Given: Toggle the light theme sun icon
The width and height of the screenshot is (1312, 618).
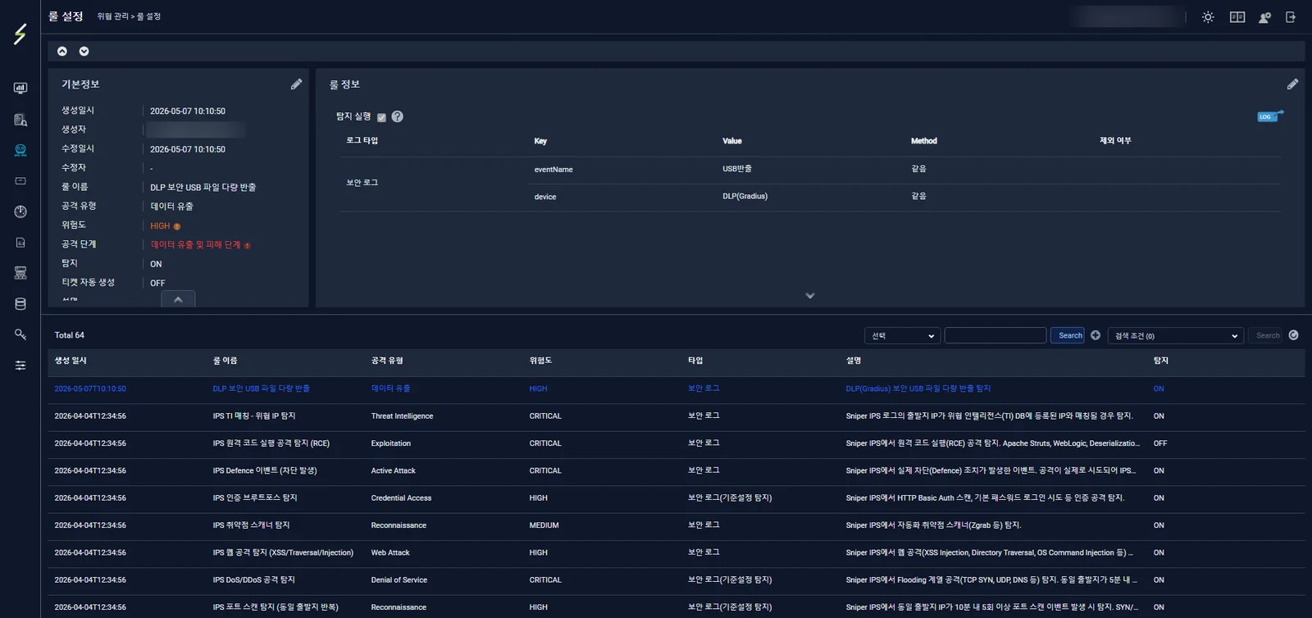Looking at the screenshot, I should click(1208, 17).
